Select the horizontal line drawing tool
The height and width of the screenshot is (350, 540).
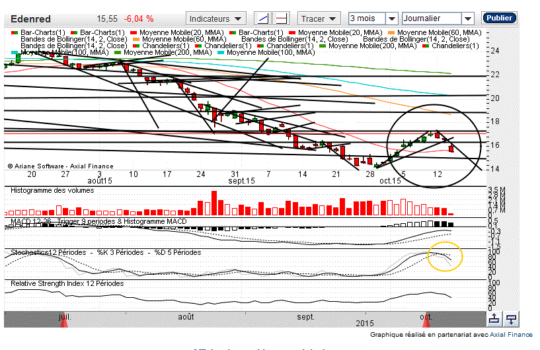[x=282, y=18]
